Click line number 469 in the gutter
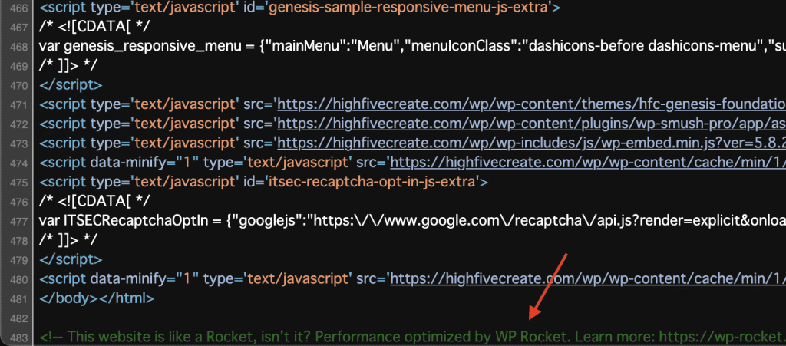Screen dimensions: 786x346 coord(18,66)
